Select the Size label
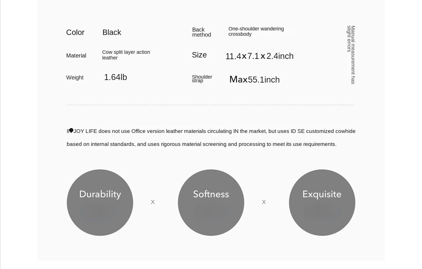This screenshot has height=269, width=422. coord(199,55)
